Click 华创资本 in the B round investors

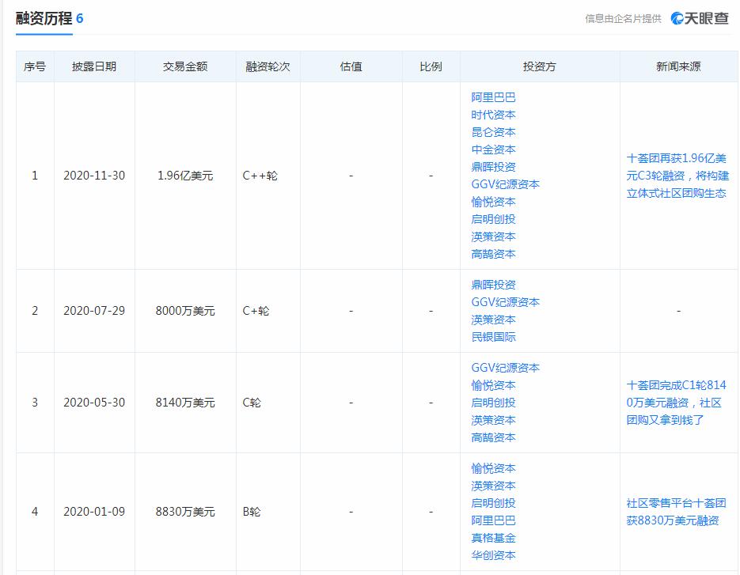[x=493, y=555]
